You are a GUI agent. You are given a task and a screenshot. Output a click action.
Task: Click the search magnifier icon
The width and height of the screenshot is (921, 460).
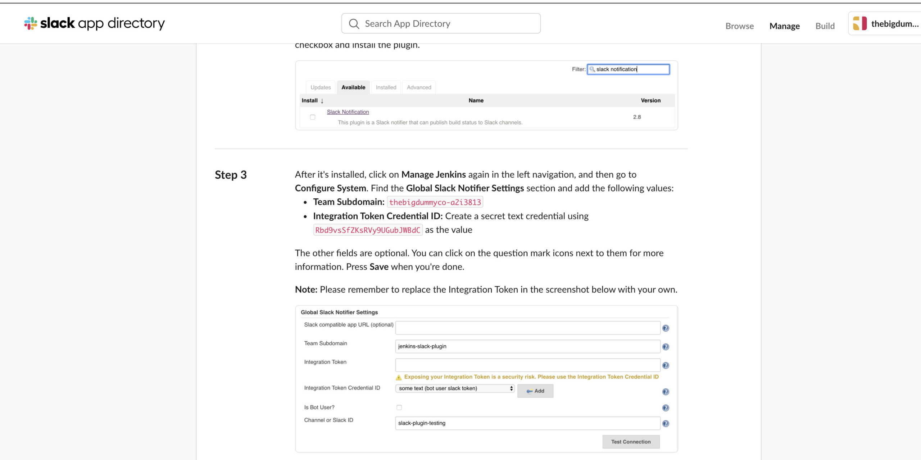click(x=354, y=24)
